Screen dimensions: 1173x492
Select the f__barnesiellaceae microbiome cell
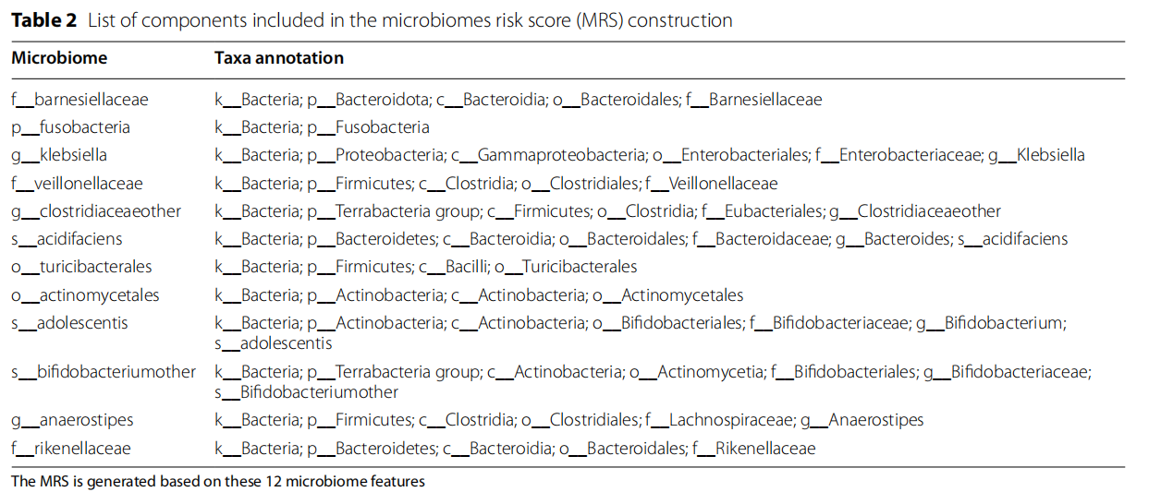tap(79, 99)
